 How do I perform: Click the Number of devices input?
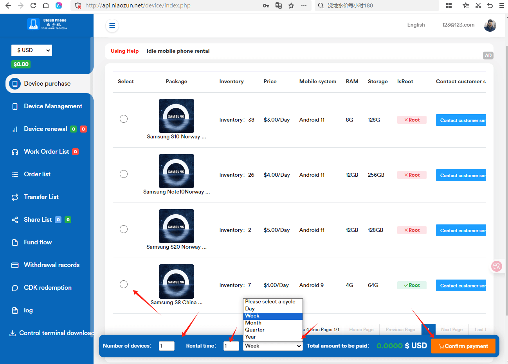(167, 346)
